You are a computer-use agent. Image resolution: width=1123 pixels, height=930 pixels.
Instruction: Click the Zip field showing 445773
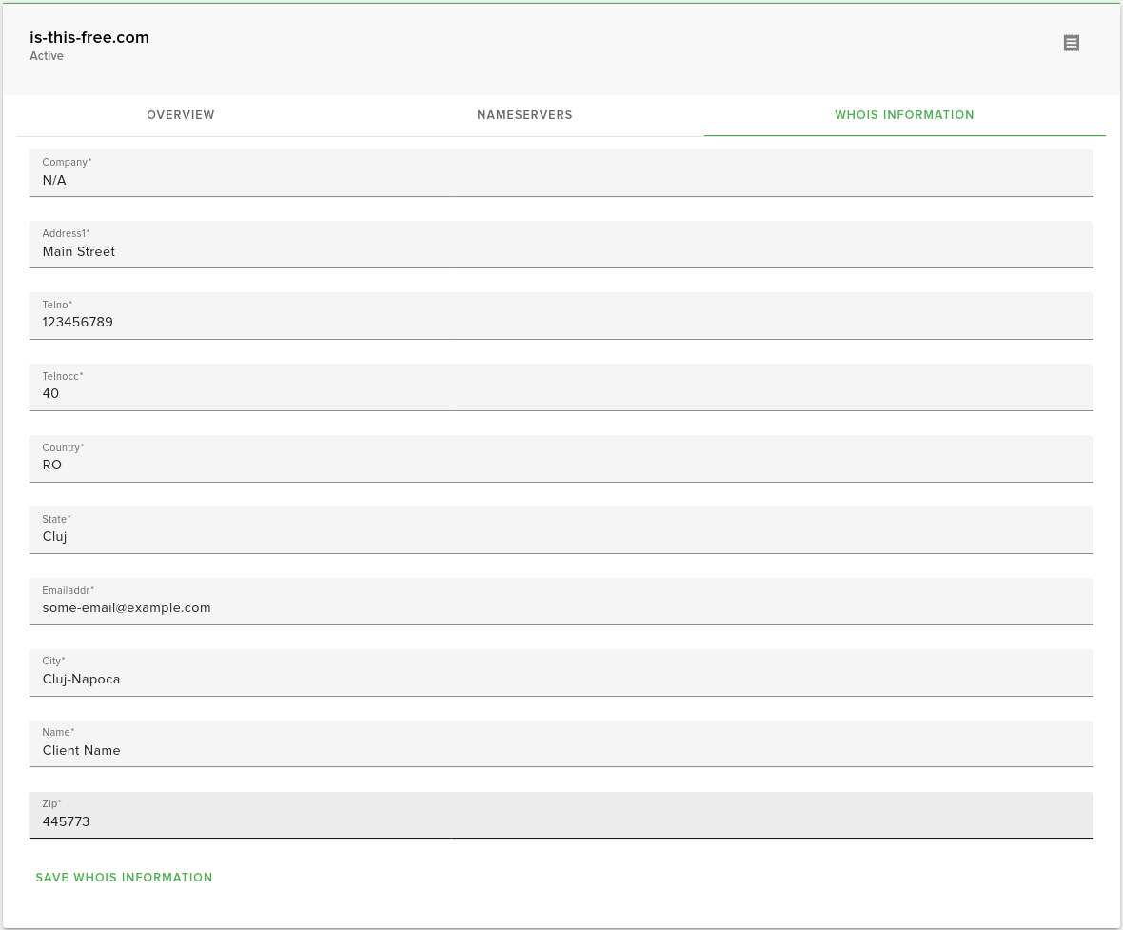pos(561,821)
